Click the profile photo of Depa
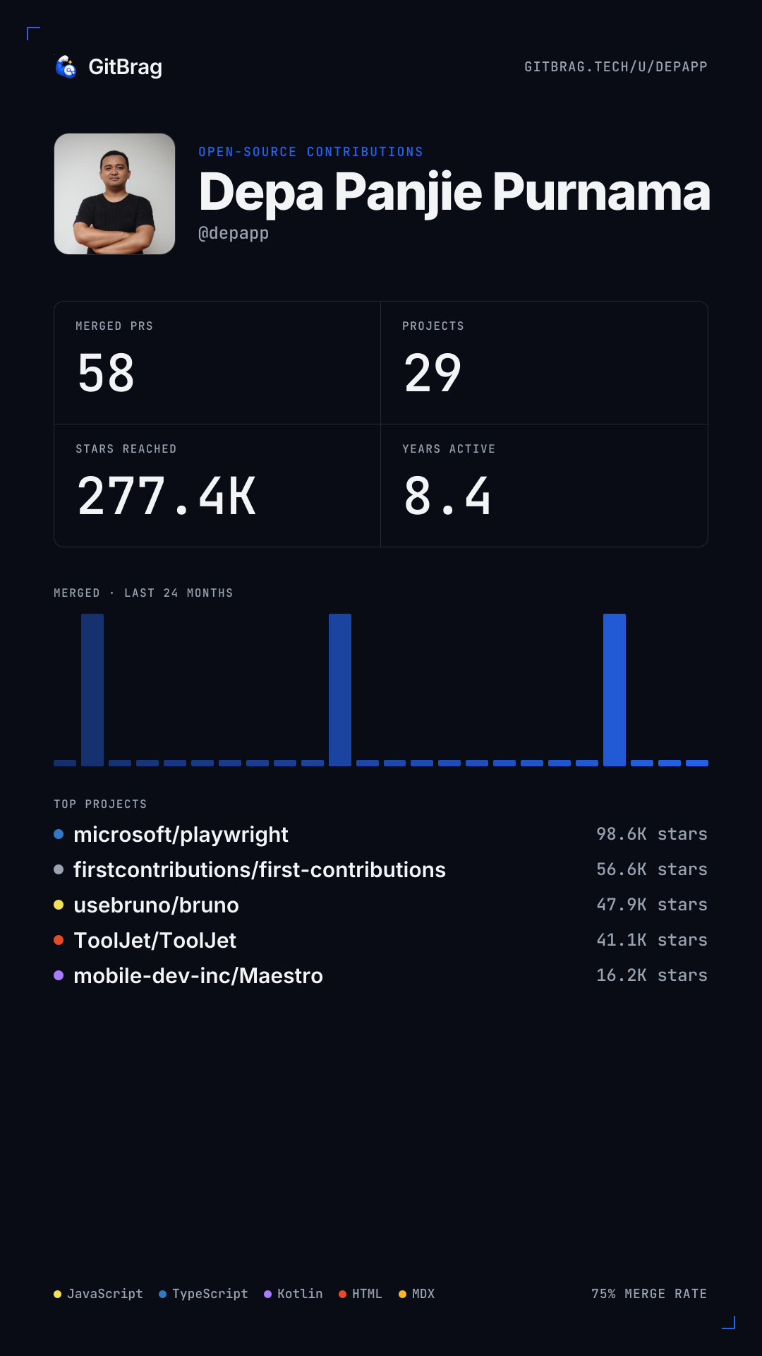Screen dimensions: 762x1356 (115, 194)
